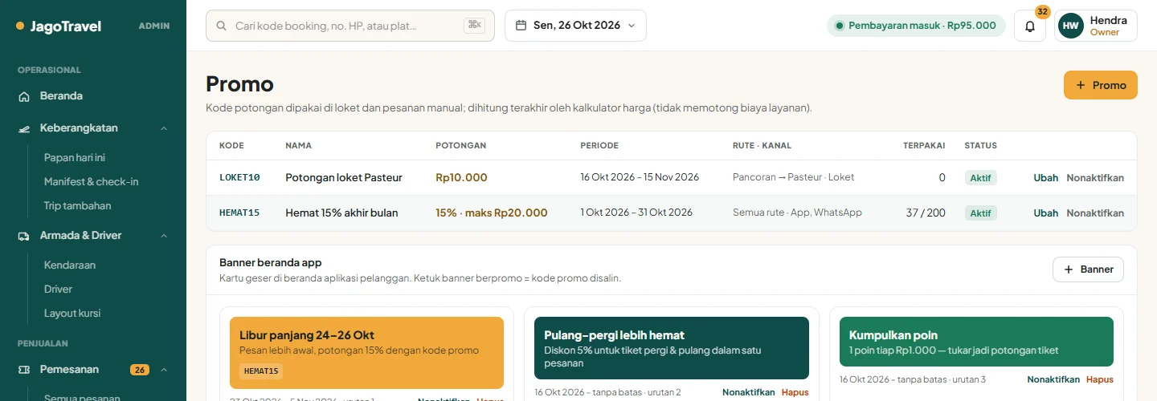Open Kendaraan page
The width and height of the screenshot is (1157, 401).
[70, 265]
